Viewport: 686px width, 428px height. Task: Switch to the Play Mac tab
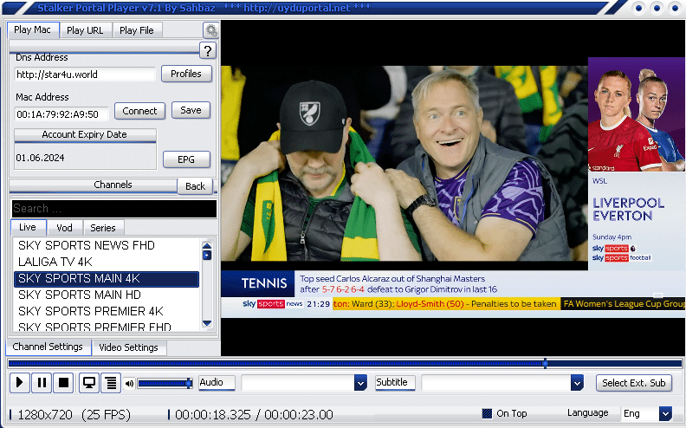point(33,29)
